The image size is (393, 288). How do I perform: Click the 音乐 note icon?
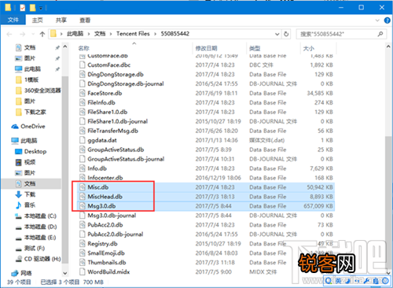[x=18, y=205]
